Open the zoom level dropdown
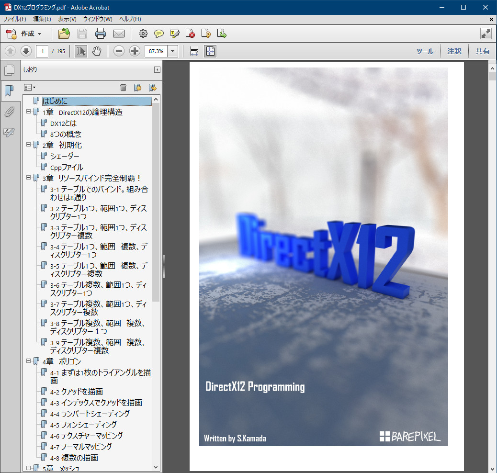Image resolution: width=497 pixels, height=473 pixels. click(x=172, y=50)
